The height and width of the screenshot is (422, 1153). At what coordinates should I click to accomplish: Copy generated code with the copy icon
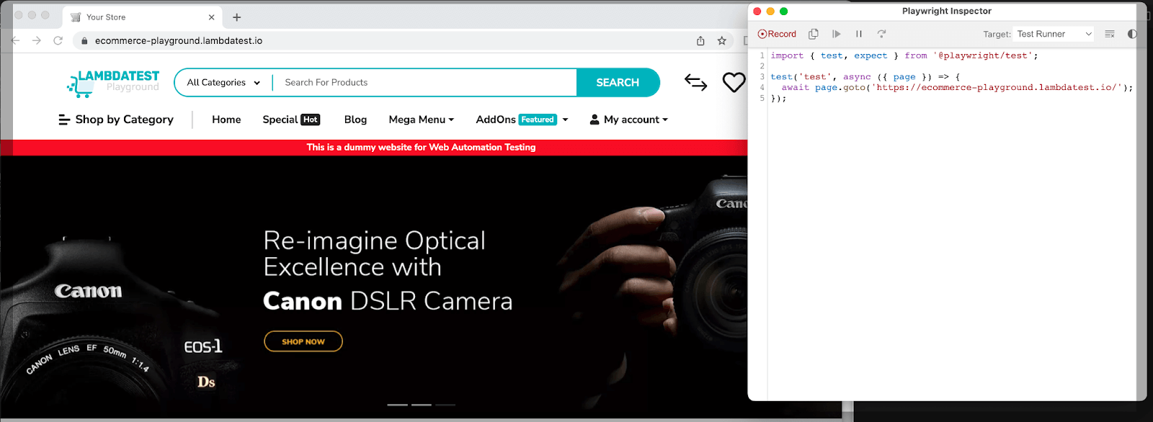coord(814,34)
